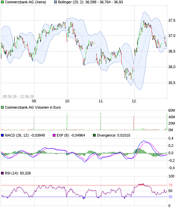
Task: Click the green Volumen legend swatch
Action: click(2, 107)
